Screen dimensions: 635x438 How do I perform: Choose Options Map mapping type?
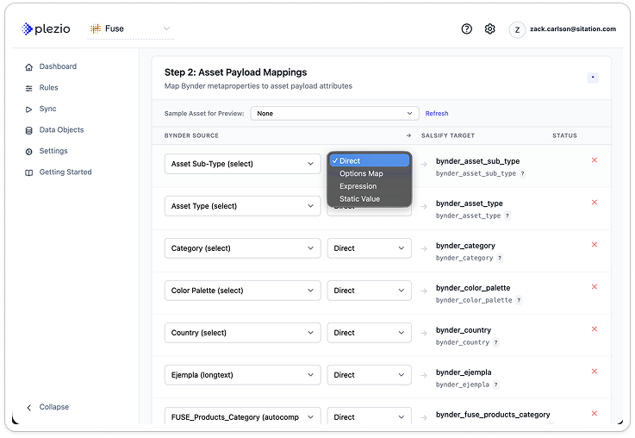coord(361,173)
